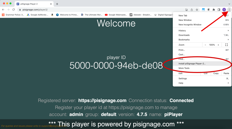Expand the History submenu

pyautogui.click(x=202, y=30)
